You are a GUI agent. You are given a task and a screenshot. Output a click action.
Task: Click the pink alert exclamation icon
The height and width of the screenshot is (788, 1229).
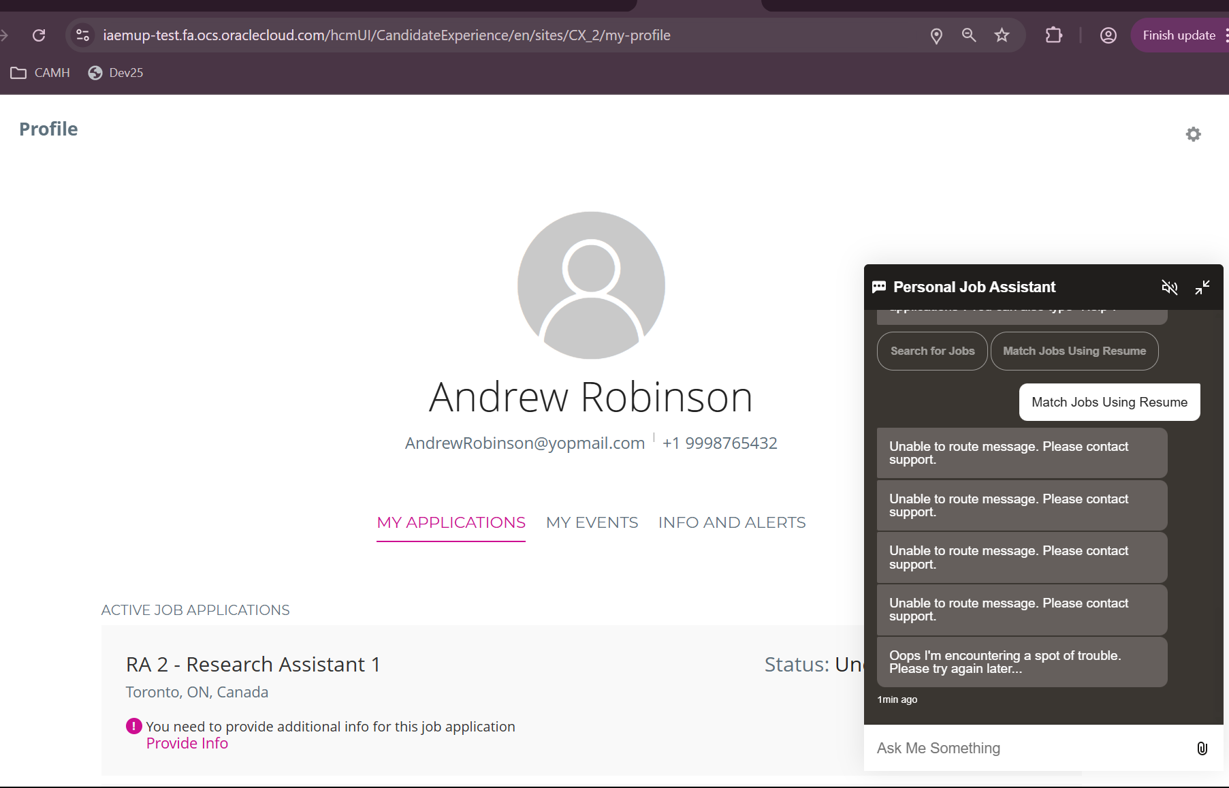[x=134, y=726]
